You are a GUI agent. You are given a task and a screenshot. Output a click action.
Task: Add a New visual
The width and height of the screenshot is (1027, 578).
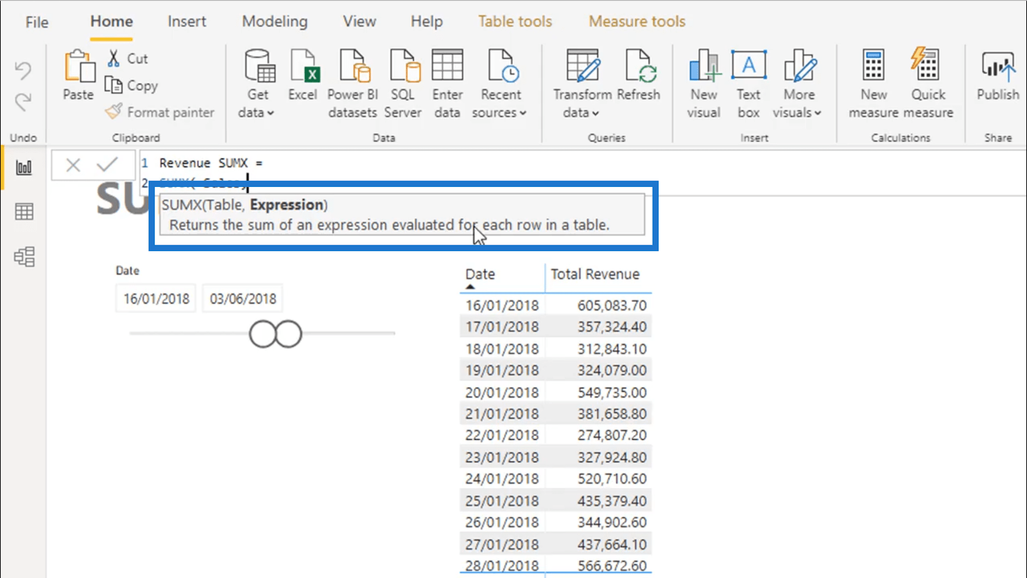(704, 84)
